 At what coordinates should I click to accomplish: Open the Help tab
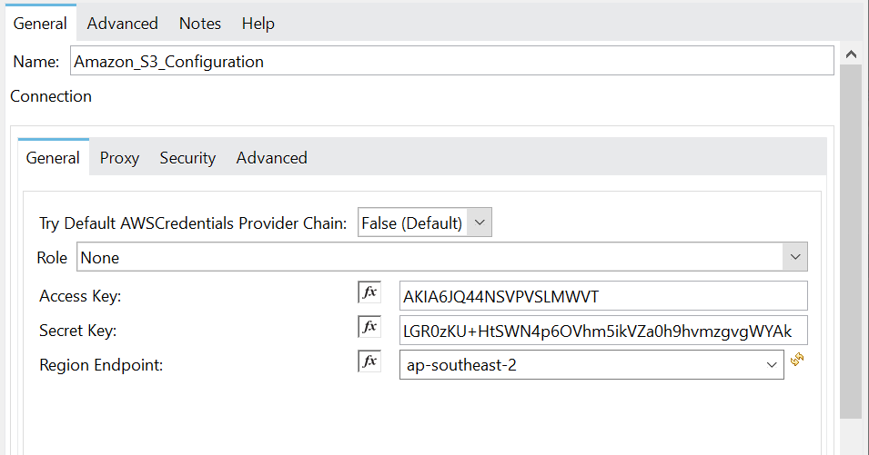pos(258,24)
